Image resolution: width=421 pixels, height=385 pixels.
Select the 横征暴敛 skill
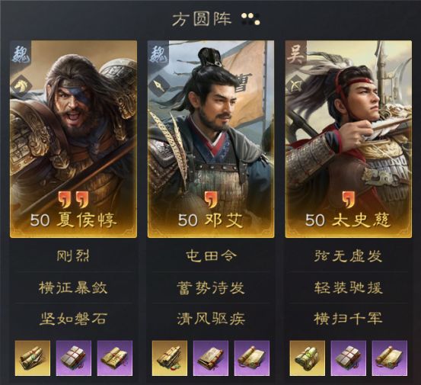tap(73, 287)
